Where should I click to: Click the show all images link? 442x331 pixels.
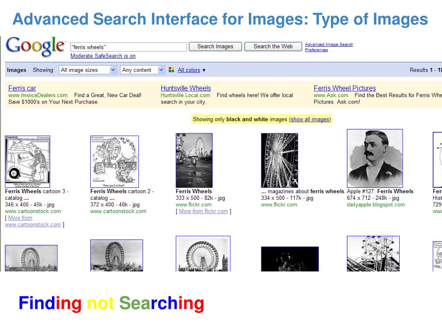tap(310, 120)
